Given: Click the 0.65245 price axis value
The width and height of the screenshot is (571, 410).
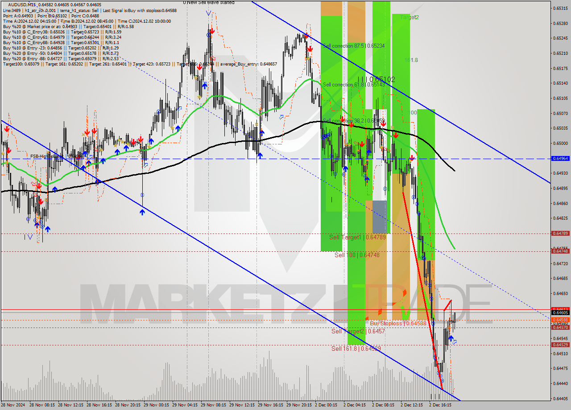Looking at the screenshot, I should 560,38.
